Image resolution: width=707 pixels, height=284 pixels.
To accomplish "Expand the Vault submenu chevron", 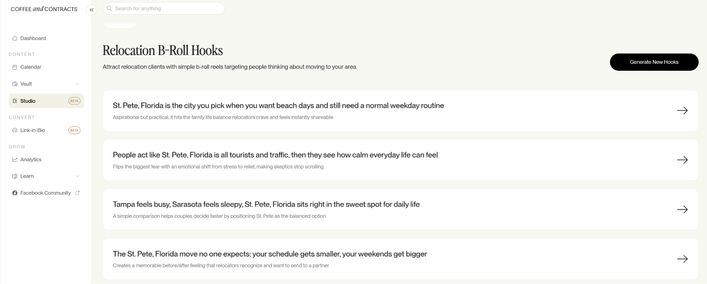I will coord(77,84).
